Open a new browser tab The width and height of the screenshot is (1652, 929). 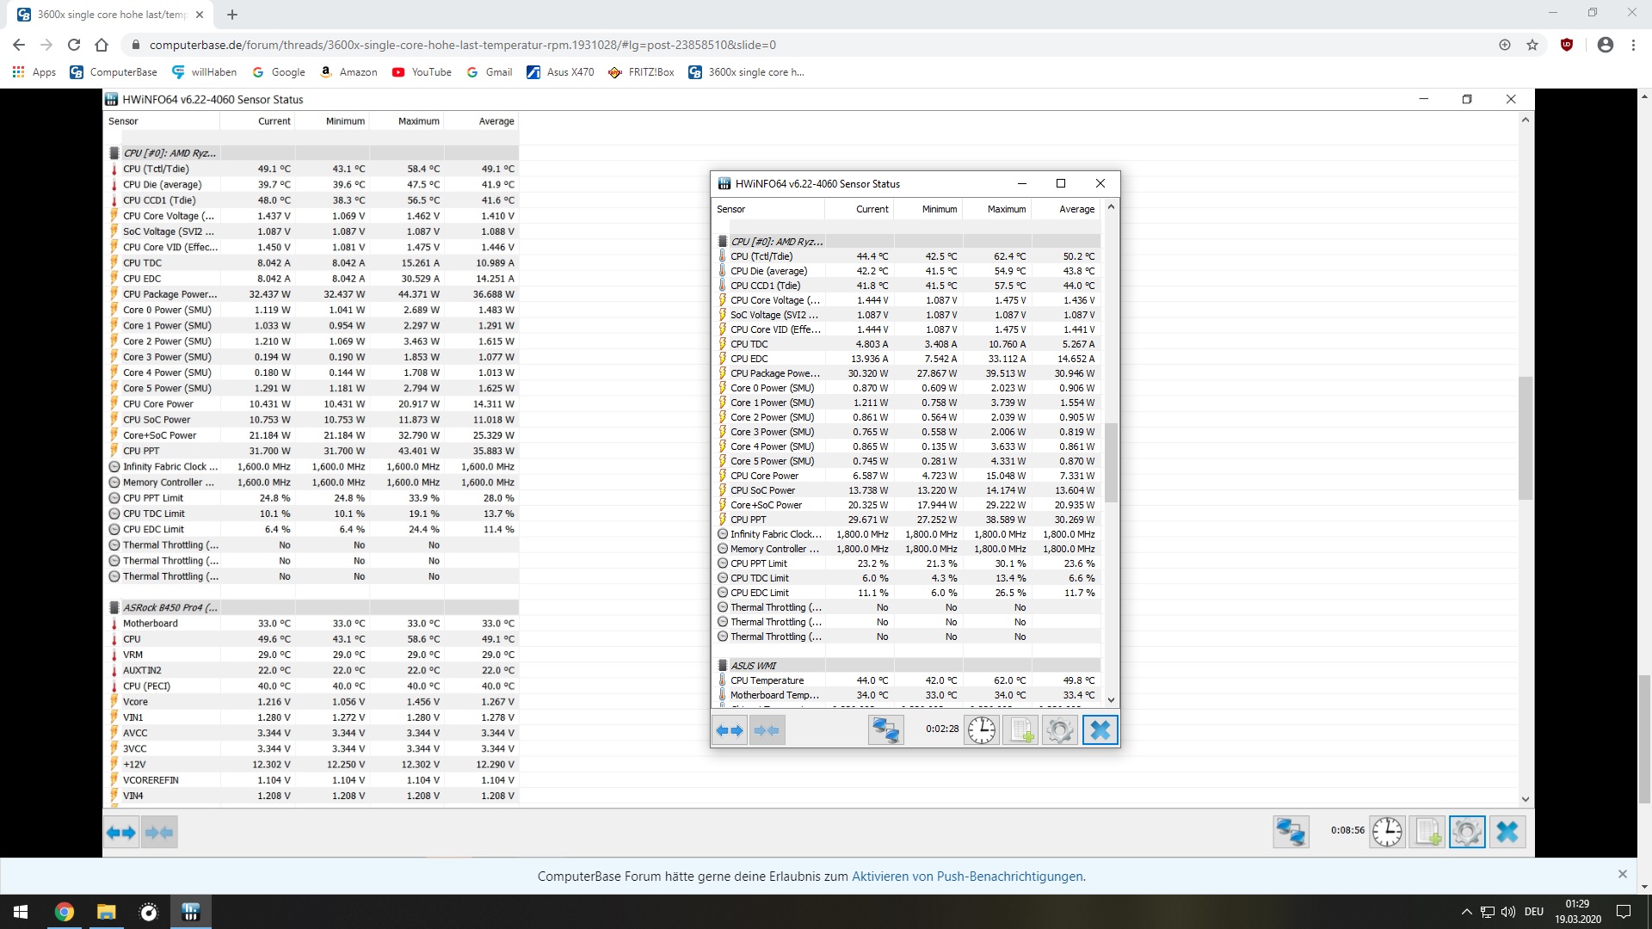232,15
